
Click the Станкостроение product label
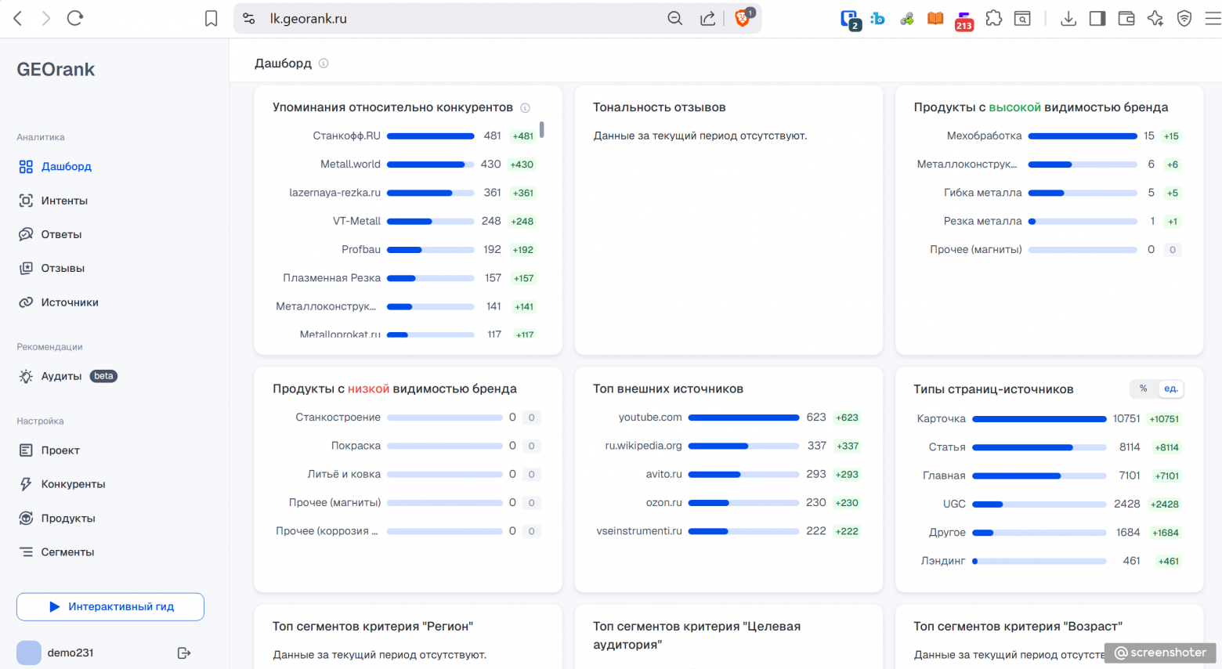[x=338, y=418]
